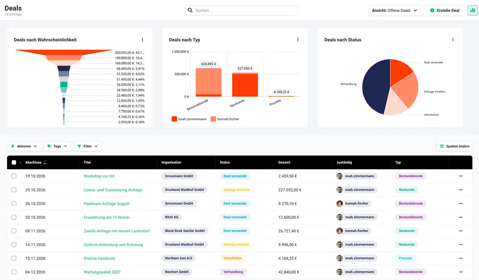479x280 pixels.
Task: Open row menu for Zweite Anfrage row
Action: [461, 231]
